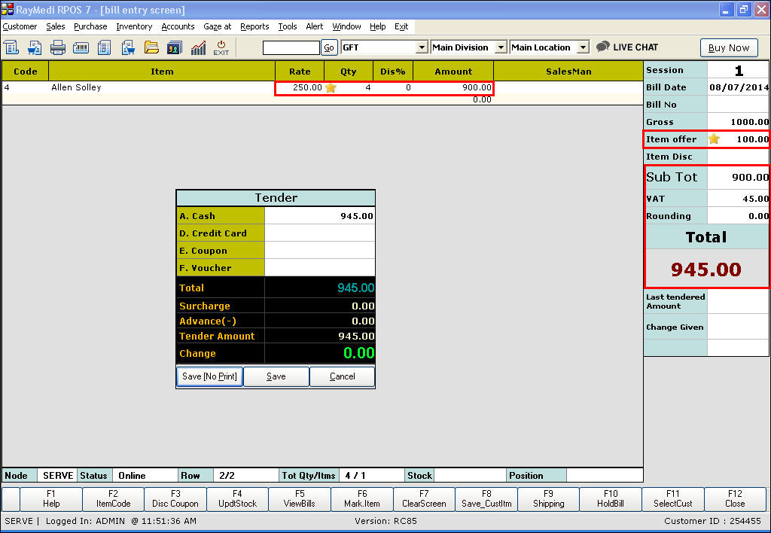Screen dimensions: 771x533
Task: Click the F12 Close button
Action: [x=735, y=498]
